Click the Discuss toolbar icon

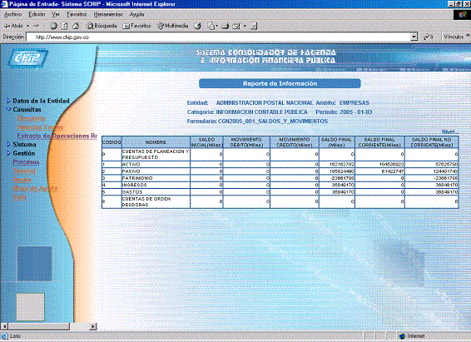coord(254,26)
